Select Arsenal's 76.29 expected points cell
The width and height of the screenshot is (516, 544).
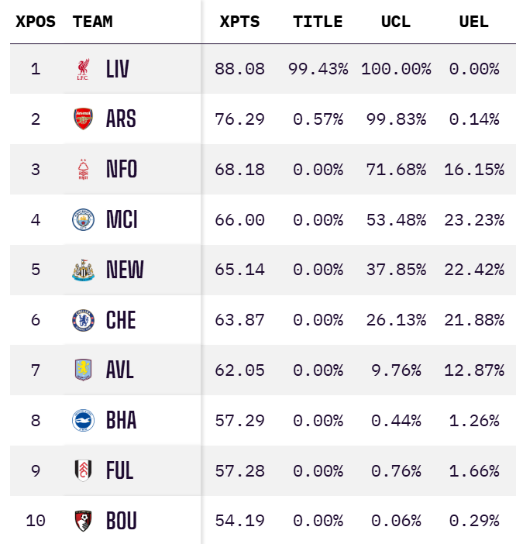pyautogui.click(x=239, y=119)
